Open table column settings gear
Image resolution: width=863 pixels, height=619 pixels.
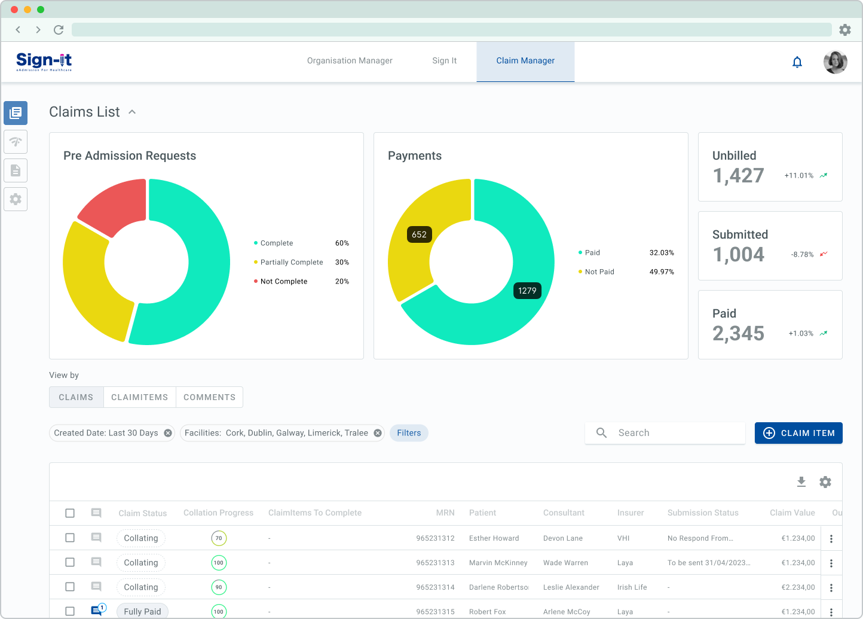[x=825, y=482]
